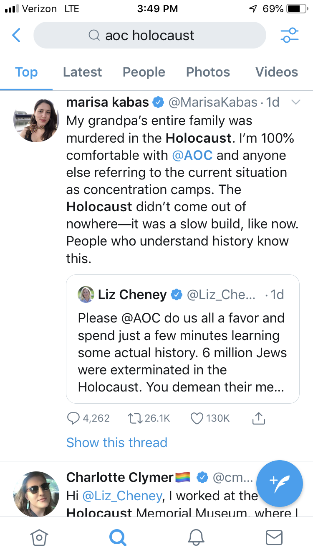Select the Photos tab

click(208, 72)
